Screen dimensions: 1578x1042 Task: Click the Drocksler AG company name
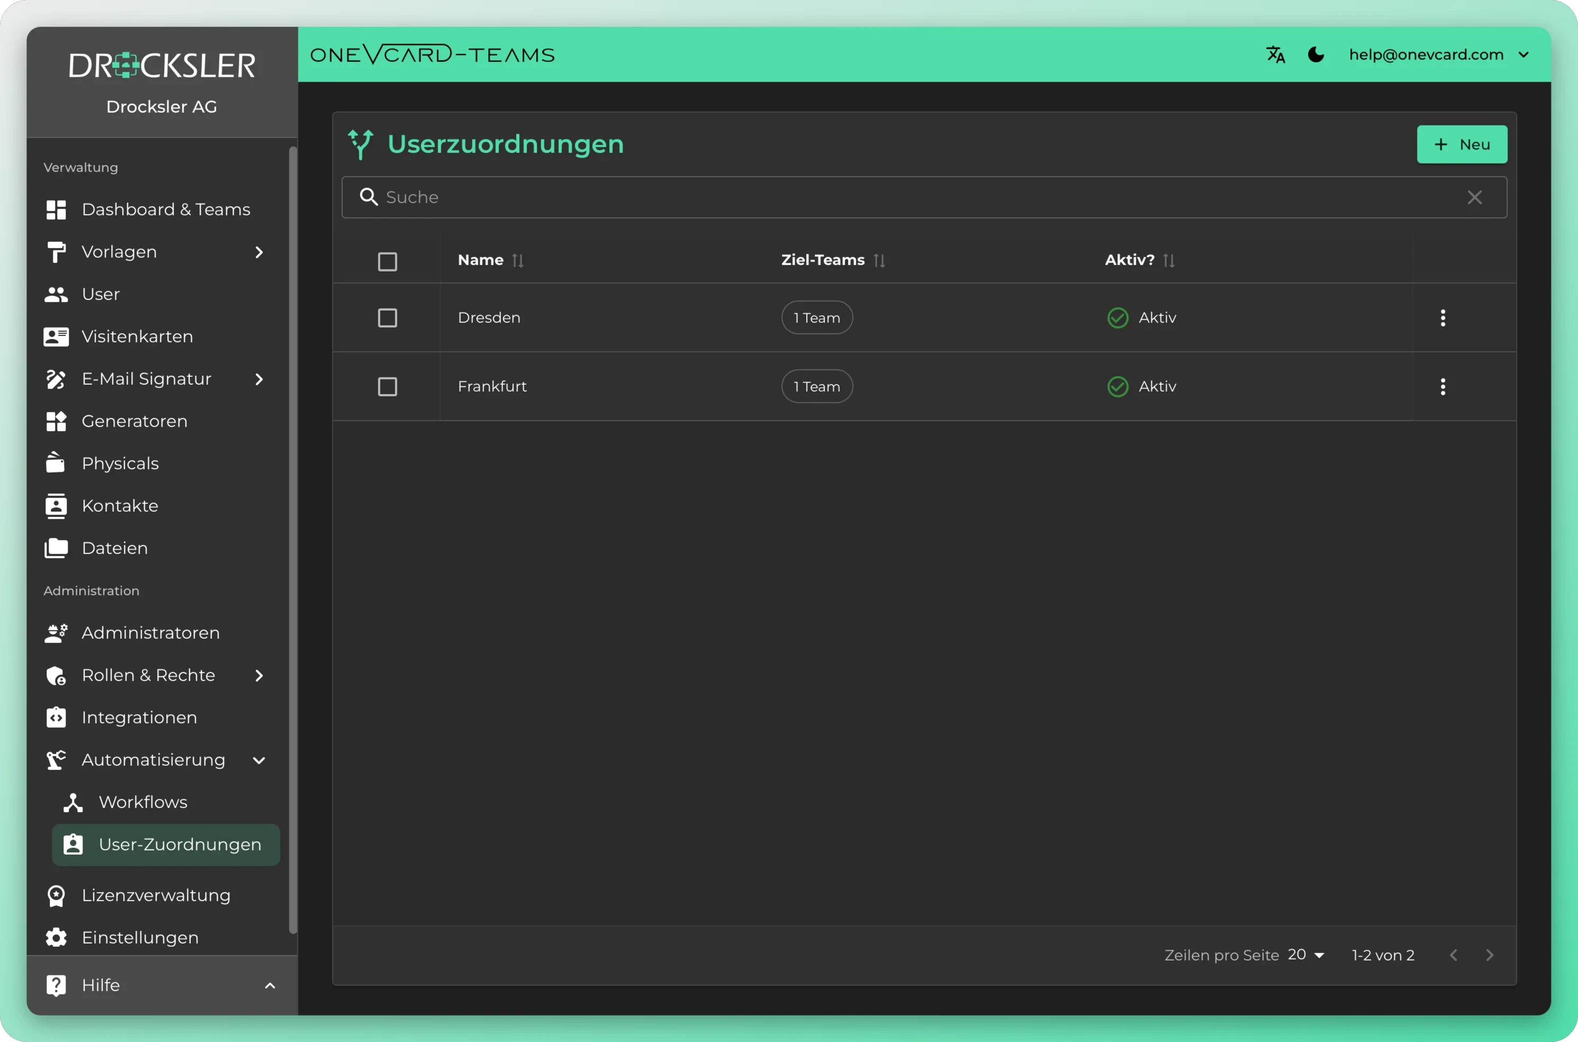161,107
